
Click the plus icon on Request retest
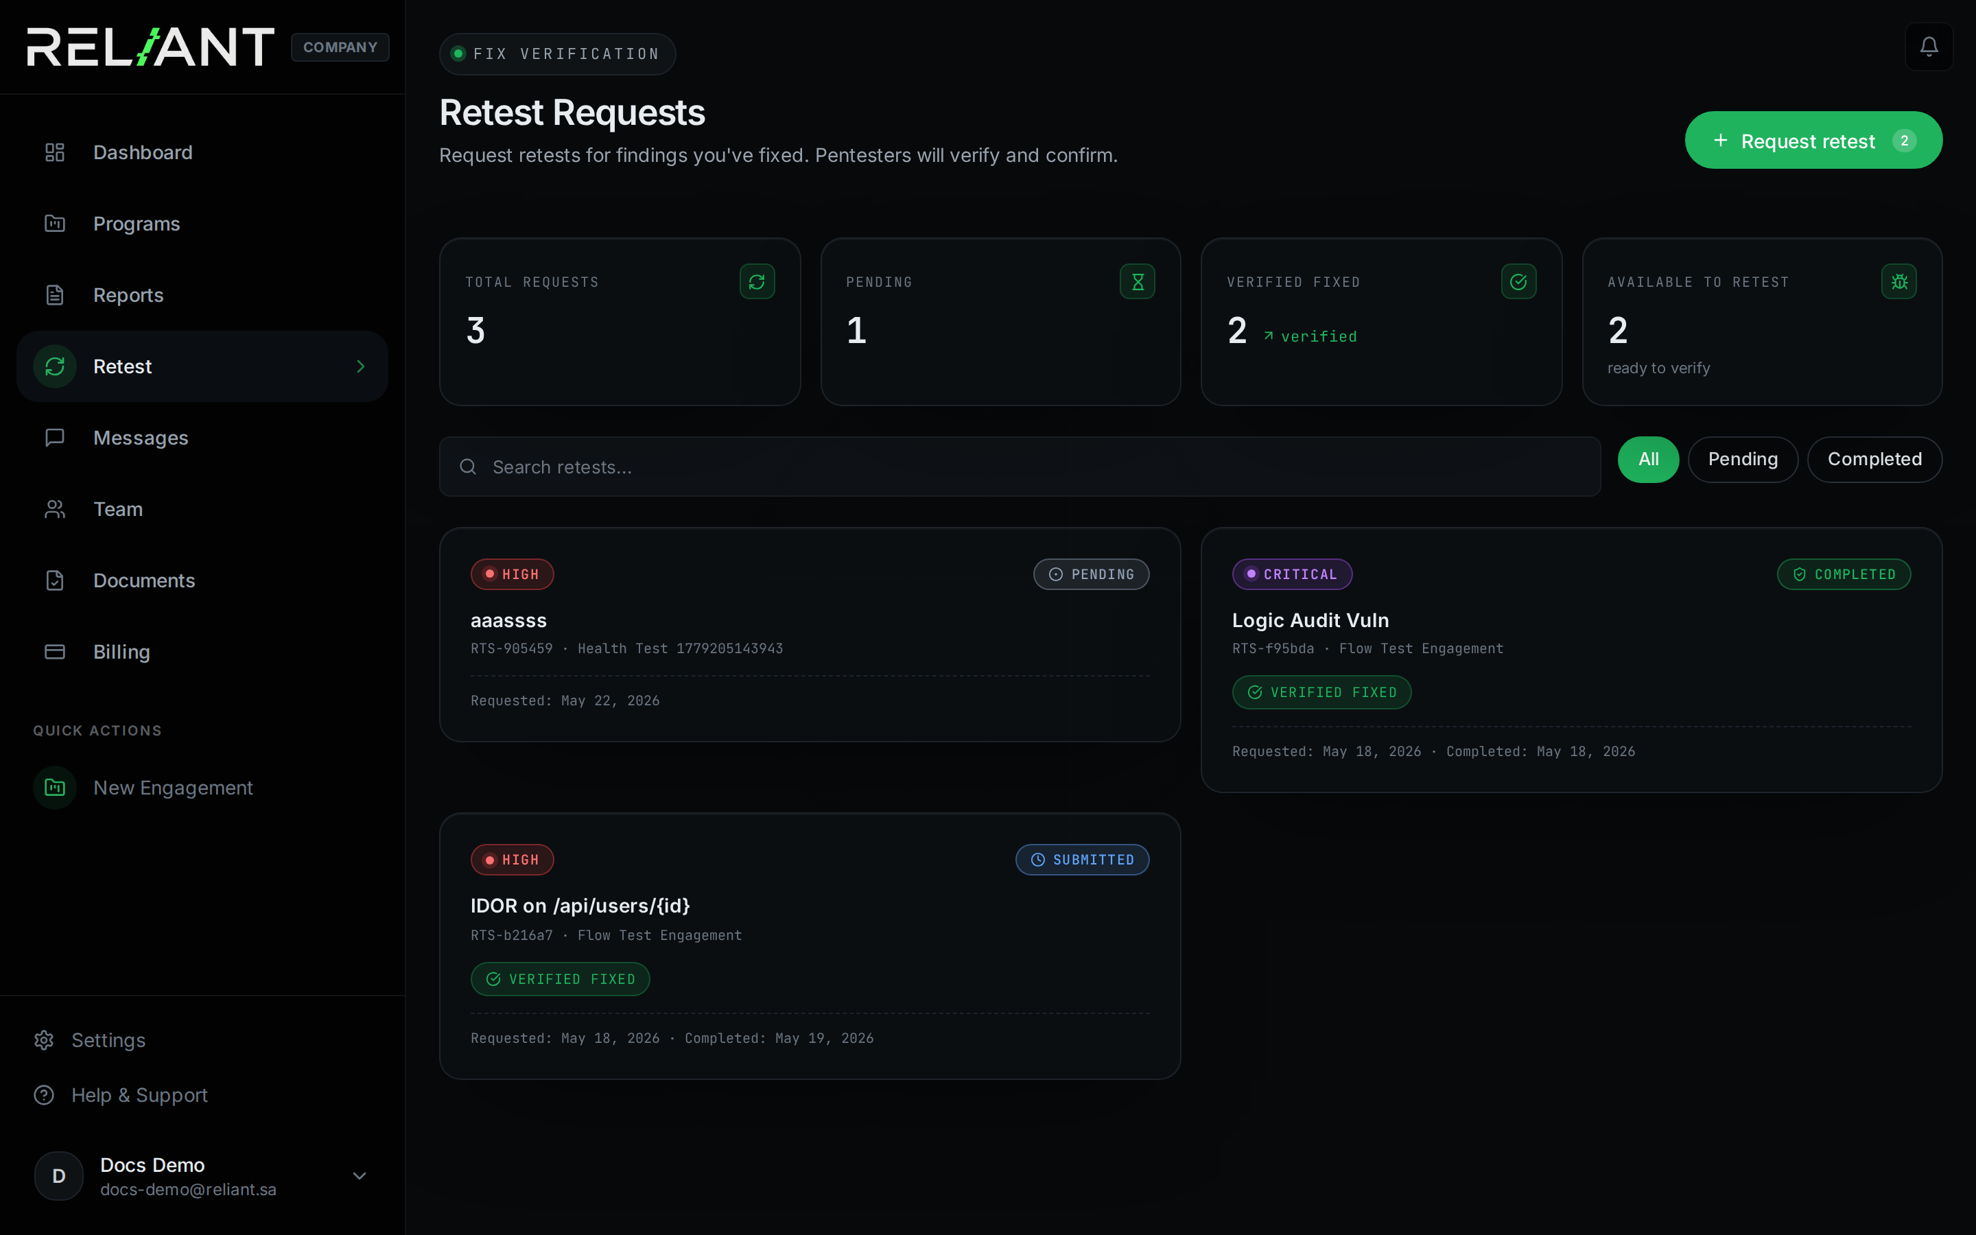pos(1721,141)
